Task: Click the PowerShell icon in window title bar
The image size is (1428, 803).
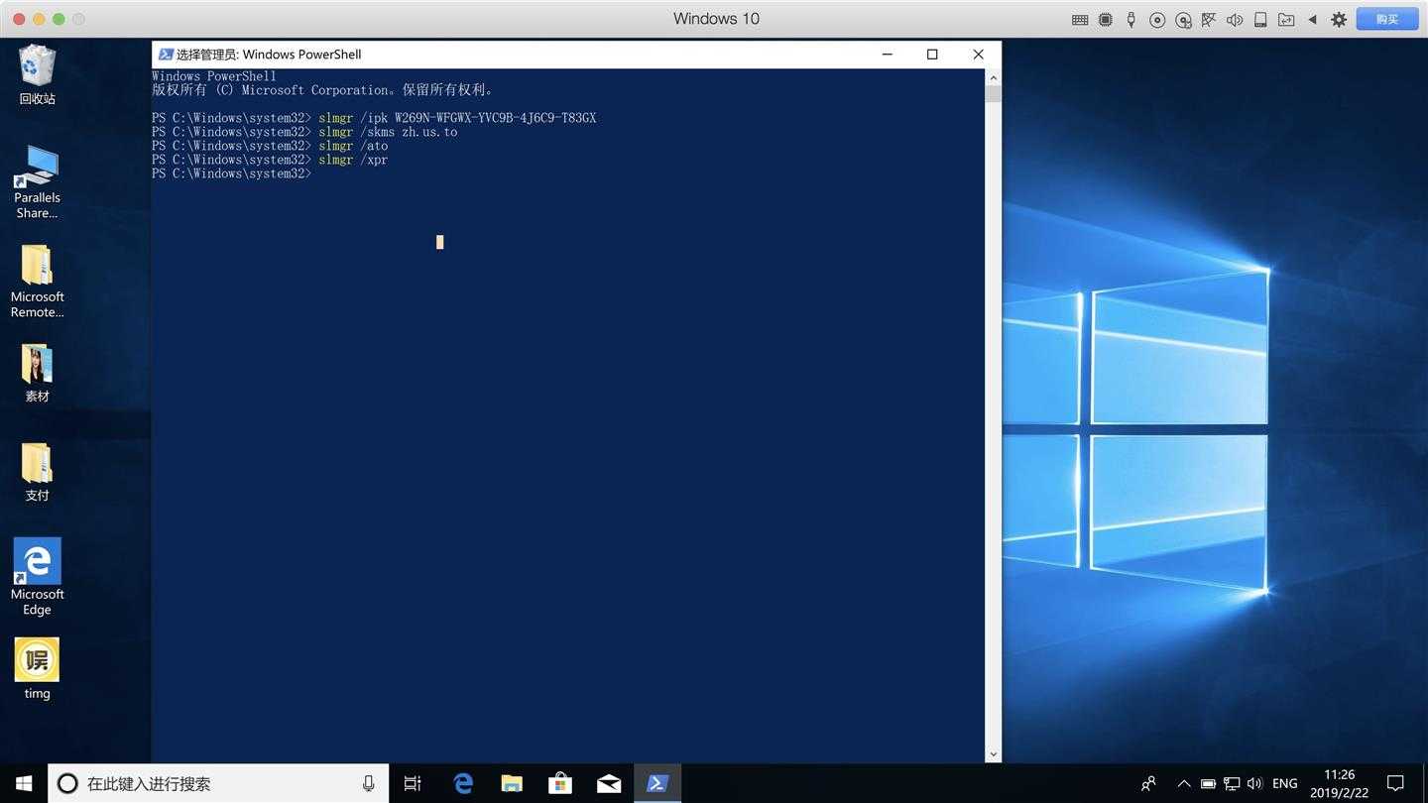Action: 166,55
